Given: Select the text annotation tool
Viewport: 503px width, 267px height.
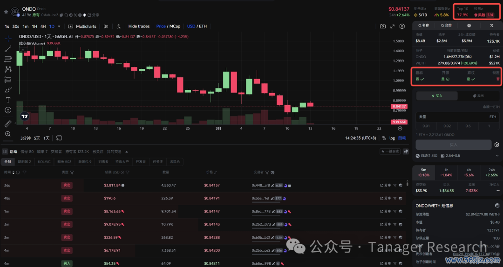Looking at the screenshot, I should click(8, 100).
